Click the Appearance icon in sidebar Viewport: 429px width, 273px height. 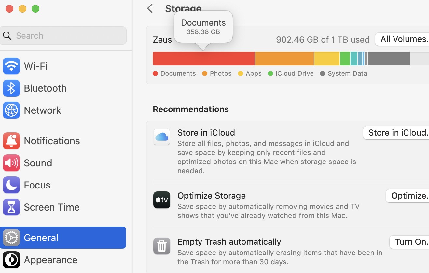pos(11,260)
